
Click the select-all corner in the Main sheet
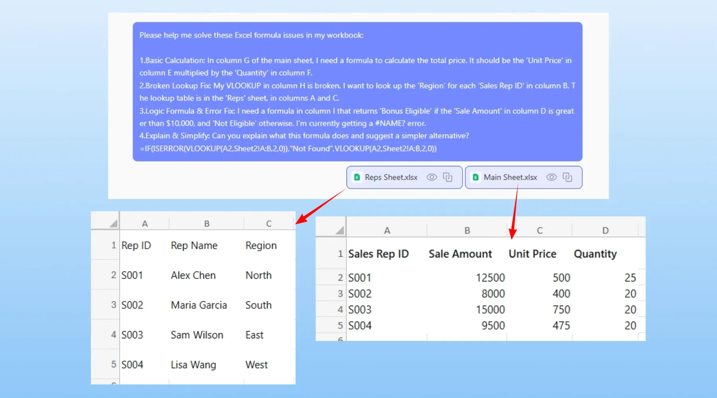click(x=339, y=230)
